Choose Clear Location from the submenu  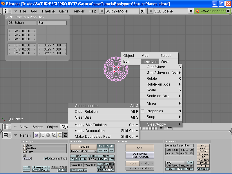tap(86, 106)
